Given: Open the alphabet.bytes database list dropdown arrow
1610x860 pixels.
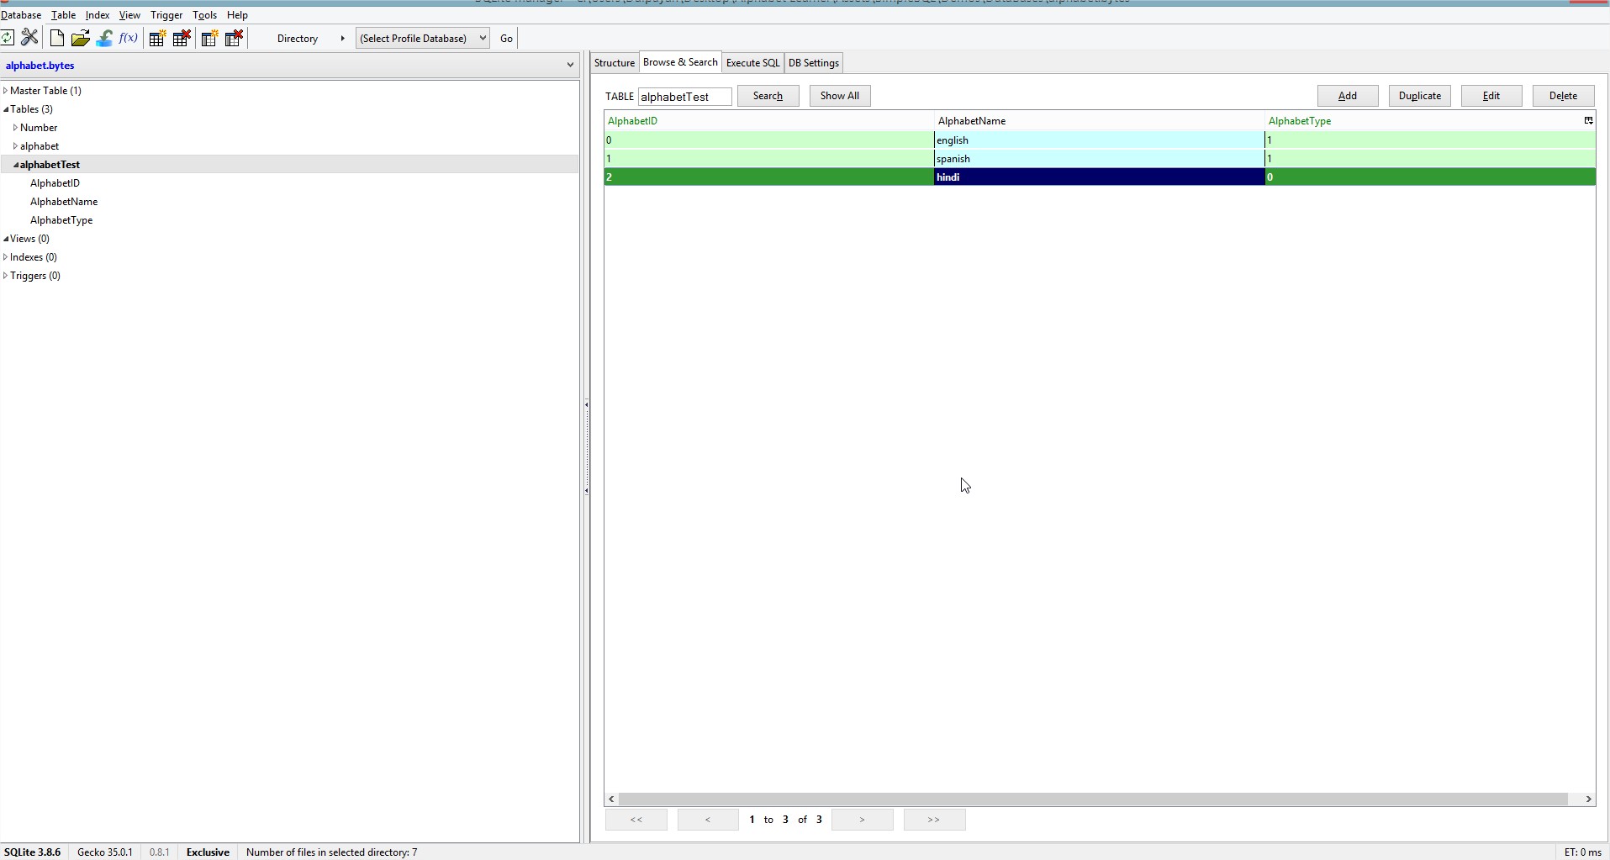Looking at the screenshot, I should pyautogui.click(x=570, y=65).
